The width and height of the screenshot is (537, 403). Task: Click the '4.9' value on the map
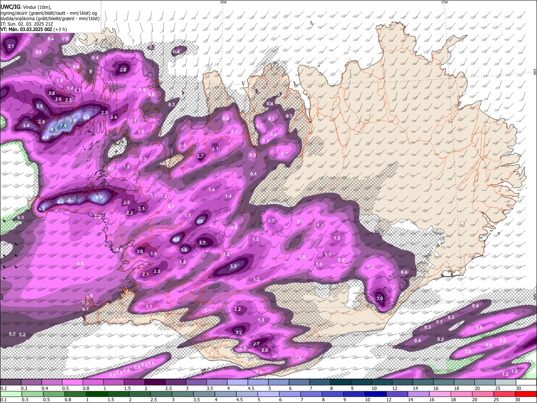coord(99,198)
